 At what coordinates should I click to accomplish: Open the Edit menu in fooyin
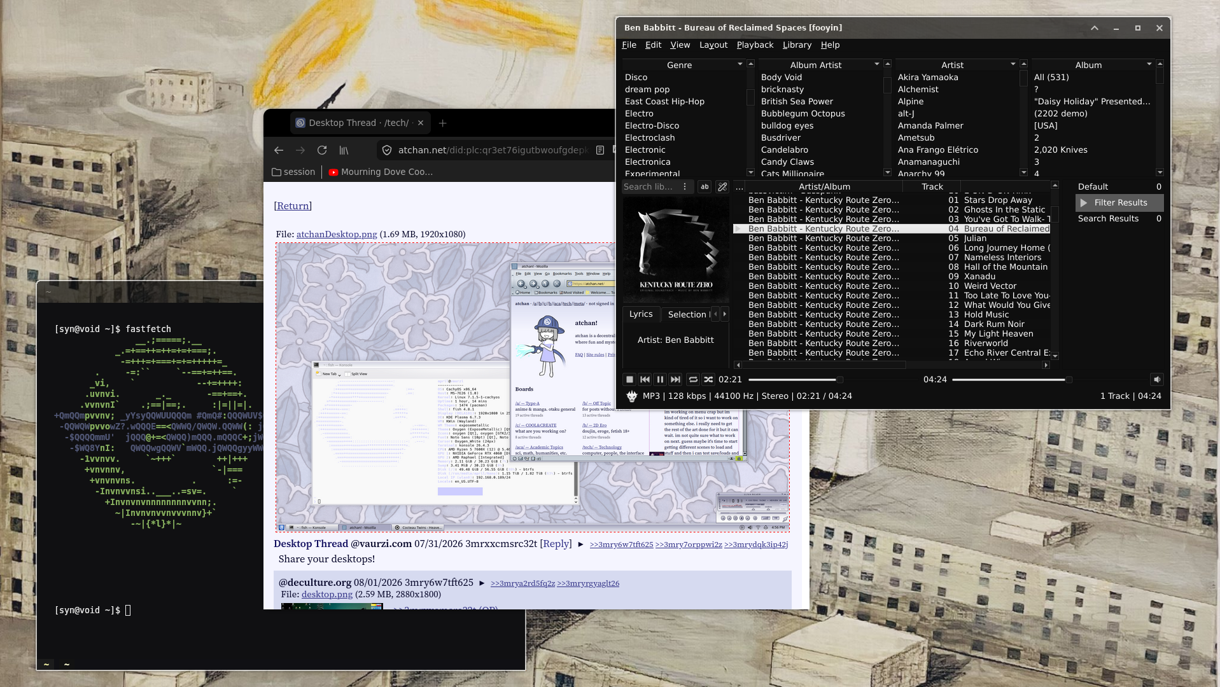pos(653,45)
